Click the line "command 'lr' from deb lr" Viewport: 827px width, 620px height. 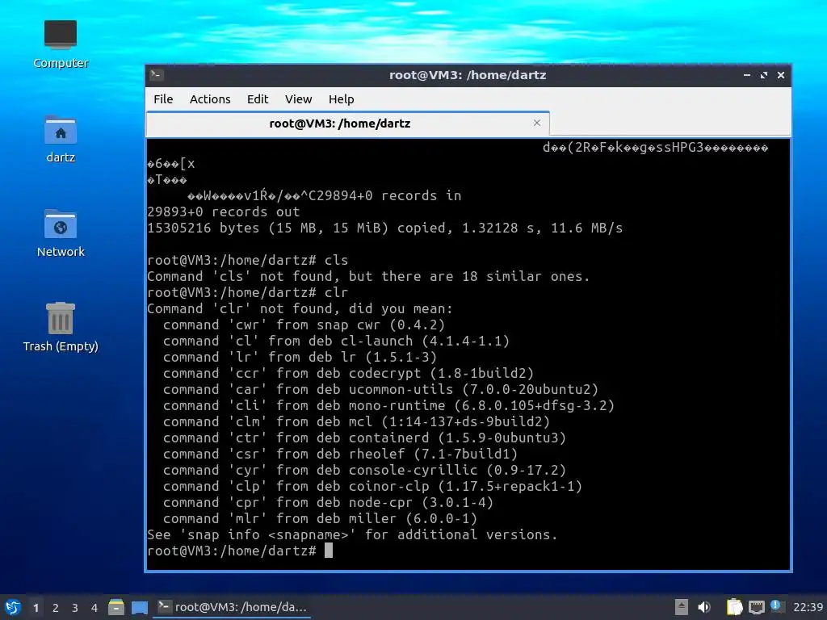coord(300,357)
